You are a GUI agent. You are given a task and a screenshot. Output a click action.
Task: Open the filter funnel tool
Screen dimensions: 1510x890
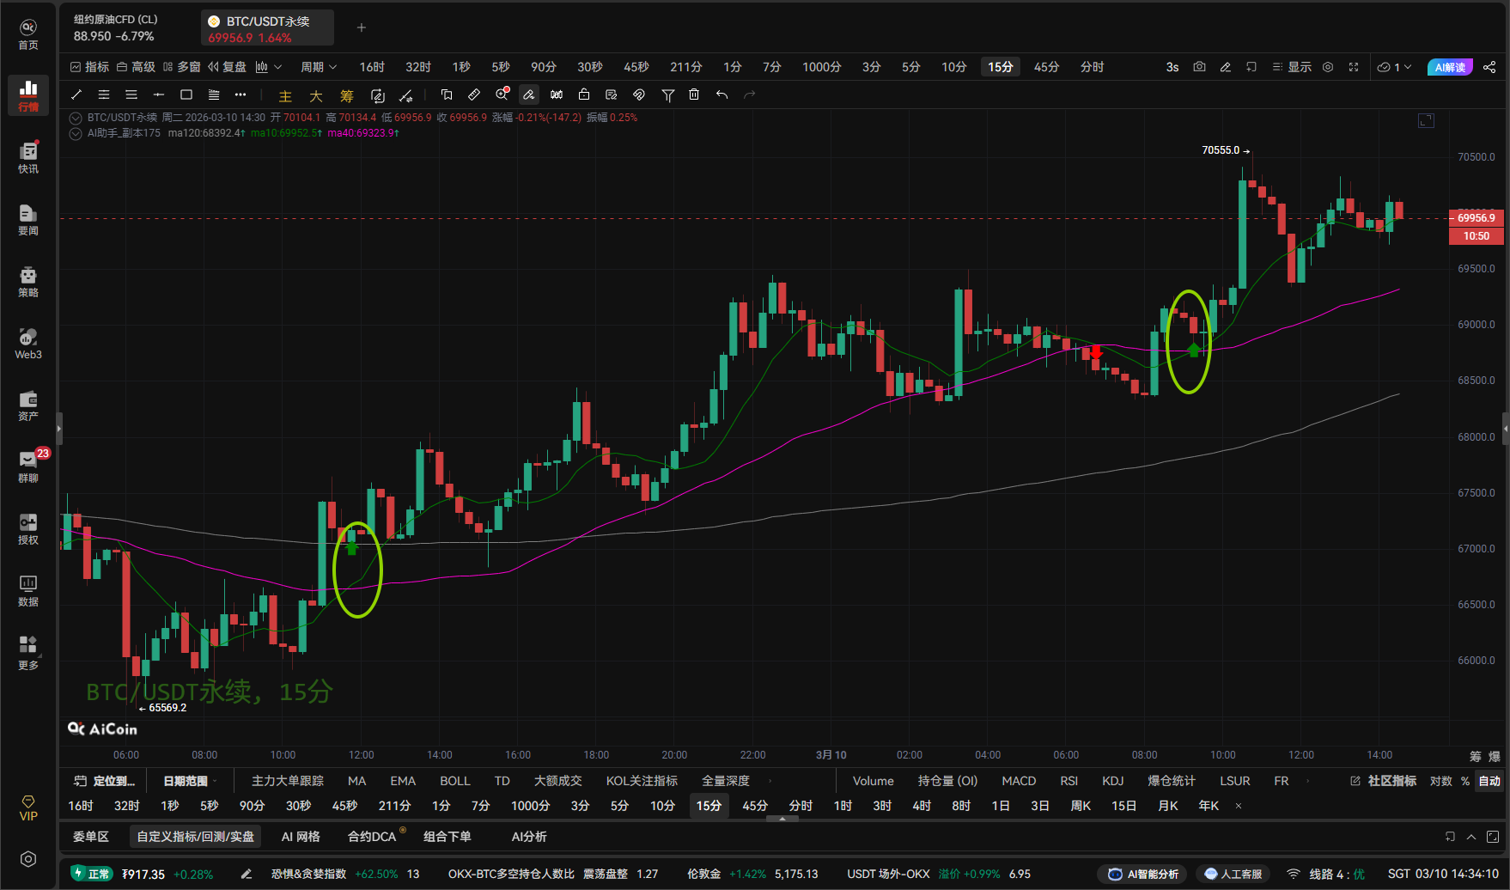coord(667,94)
